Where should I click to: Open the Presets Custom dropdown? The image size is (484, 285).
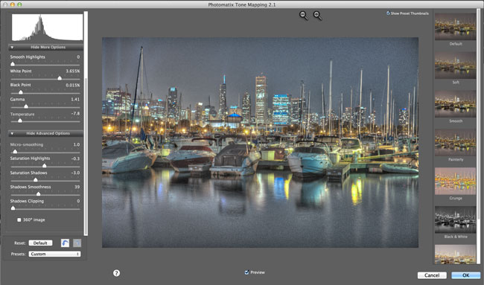click(x=54, y=254)
